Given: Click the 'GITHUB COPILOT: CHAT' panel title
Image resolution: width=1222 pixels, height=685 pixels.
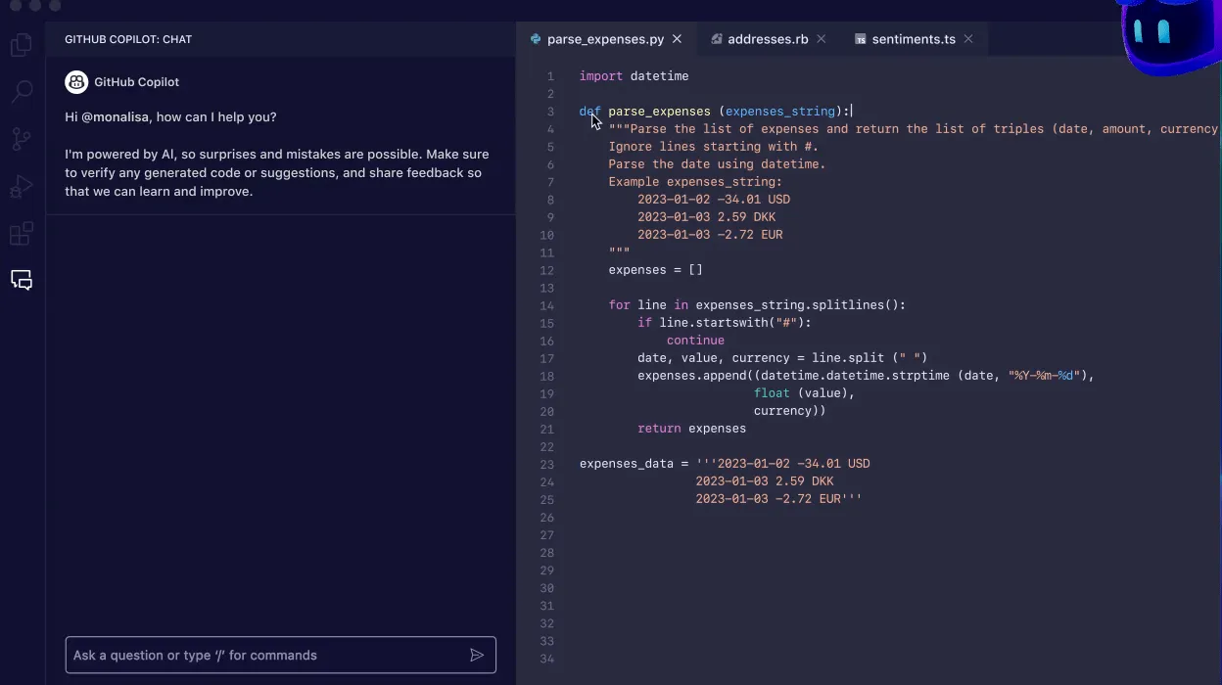Looking at the screenshot, I should click(128, 40).
